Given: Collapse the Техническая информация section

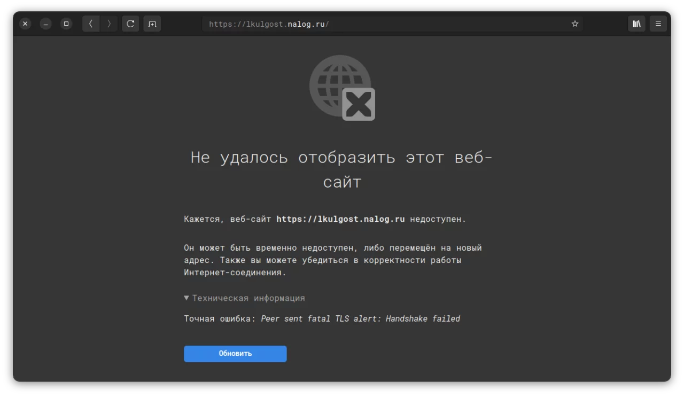Looking at the screenshot, I should pos(245,298).
